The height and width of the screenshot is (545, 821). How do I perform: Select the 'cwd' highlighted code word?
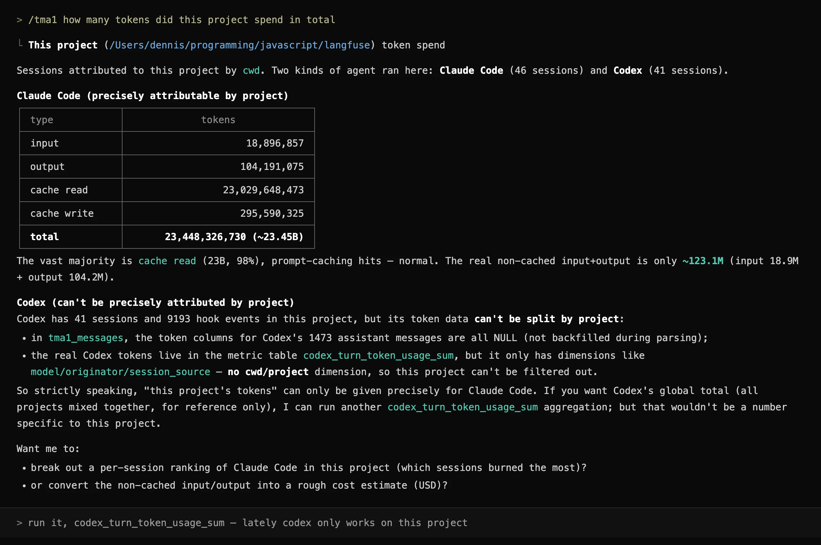tap(251, 71)
